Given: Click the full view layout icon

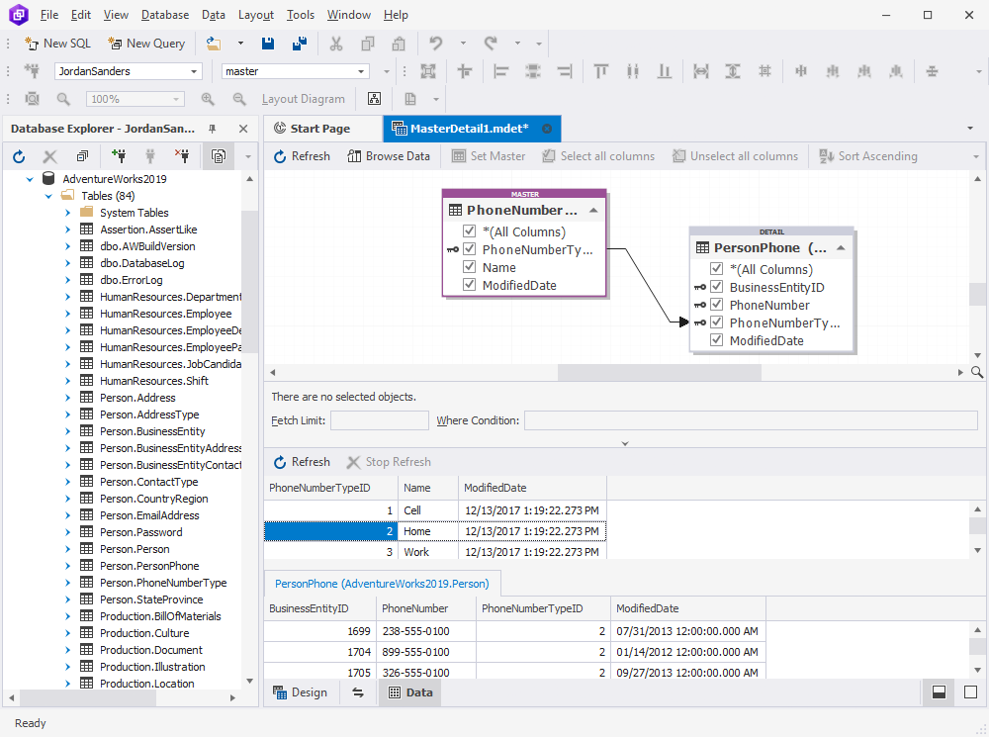Looking at the screenshot, I should 971,692.
